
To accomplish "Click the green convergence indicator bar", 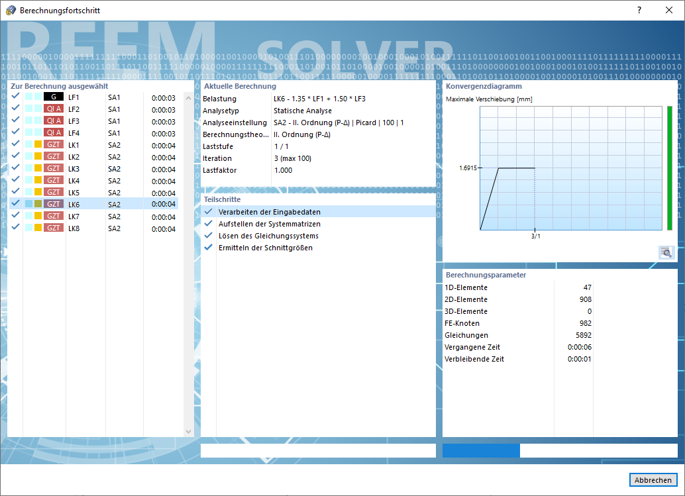I will (670, 168).
